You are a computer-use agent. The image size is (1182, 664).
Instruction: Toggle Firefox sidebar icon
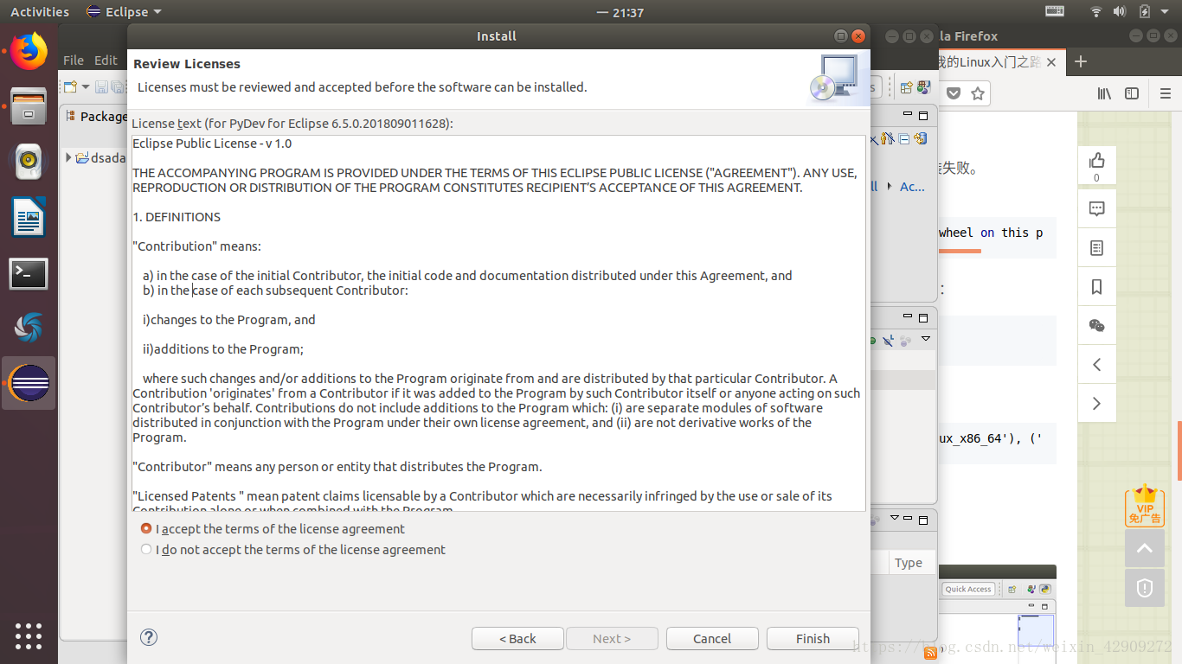point(1132,93)
